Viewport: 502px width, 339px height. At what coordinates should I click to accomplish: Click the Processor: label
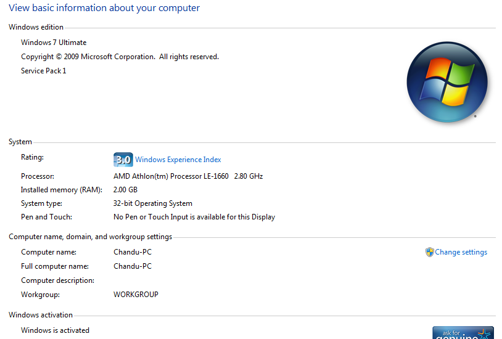click(x=38, y=176)
